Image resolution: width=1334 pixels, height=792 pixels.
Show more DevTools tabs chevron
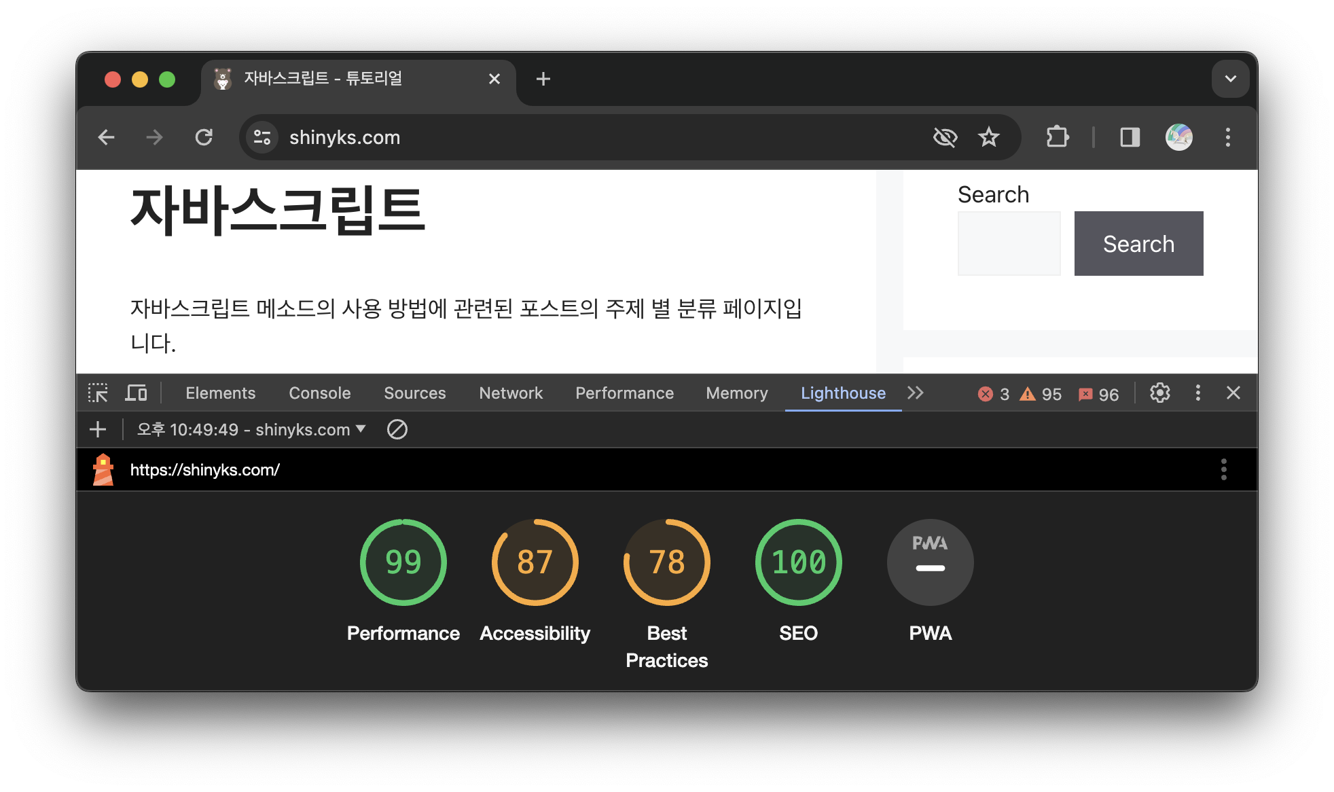pos(916,393)
